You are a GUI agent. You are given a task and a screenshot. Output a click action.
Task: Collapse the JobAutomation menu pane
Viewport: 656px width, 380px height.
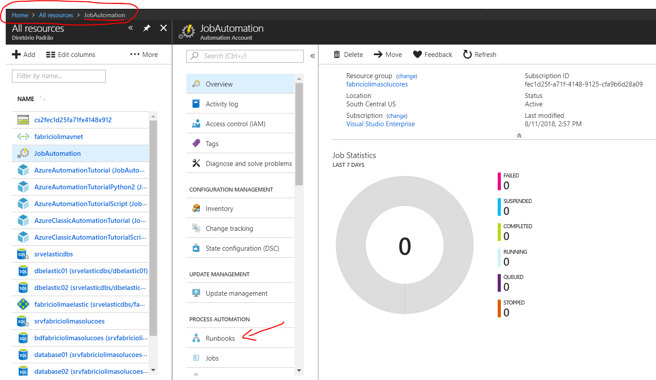pos(313,56)
